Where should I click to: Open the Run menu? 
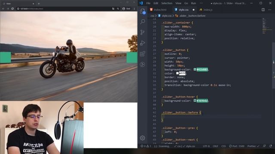193,3
